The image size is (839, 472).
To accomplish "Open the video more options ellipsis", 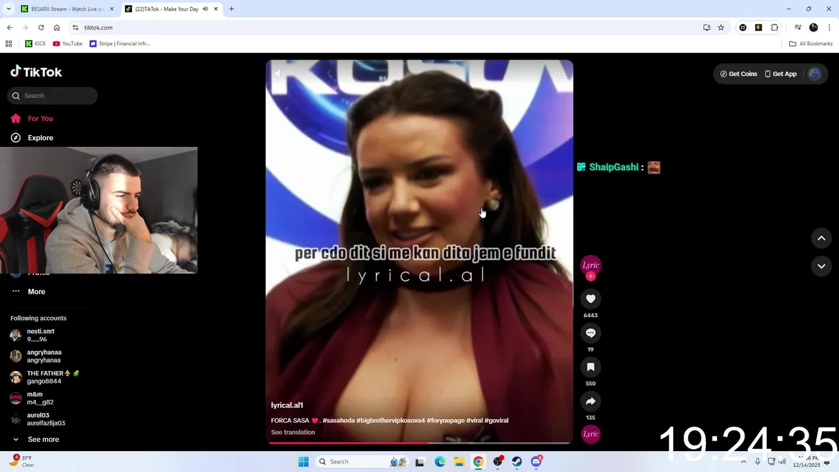I will 559,73.
